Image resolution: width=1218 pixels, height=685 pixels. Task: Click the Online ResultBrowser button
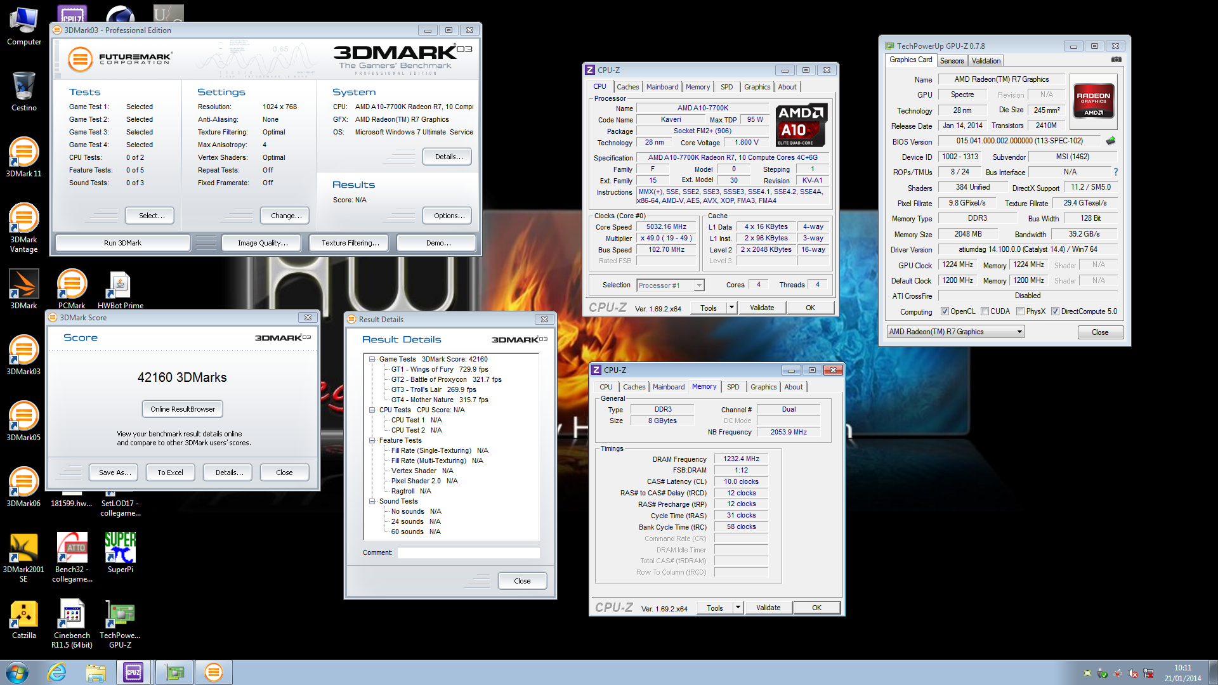[x=183, y=409]
